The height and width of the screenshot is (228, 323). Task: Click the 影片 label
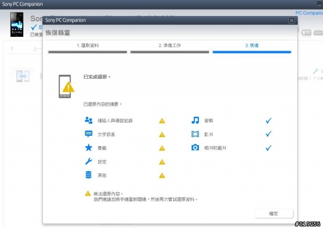coord(208,135)
